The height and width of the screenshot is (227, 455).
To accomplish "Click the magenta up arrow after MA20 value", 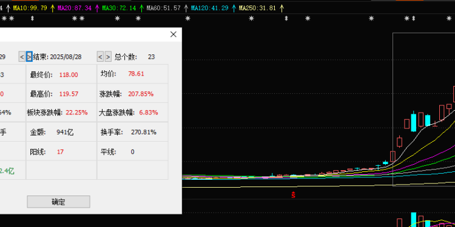I will [x=97, y=8].
